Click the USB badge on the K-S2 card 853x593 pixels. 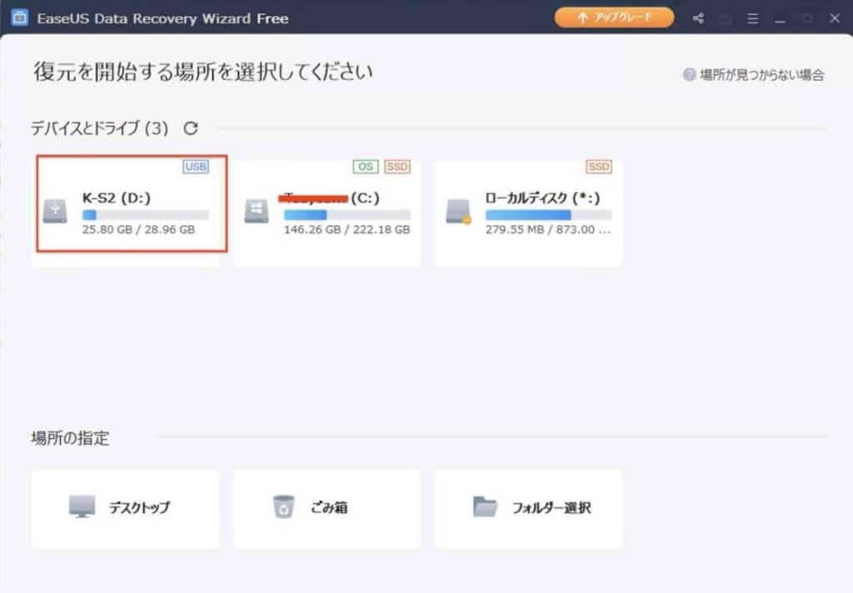point(195,167)
